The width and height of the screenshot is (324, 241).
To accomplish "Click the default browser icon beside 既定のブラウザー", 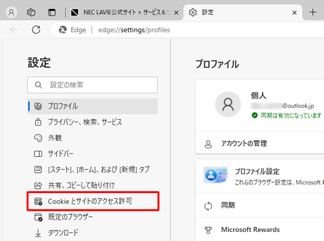I will 38,217.
